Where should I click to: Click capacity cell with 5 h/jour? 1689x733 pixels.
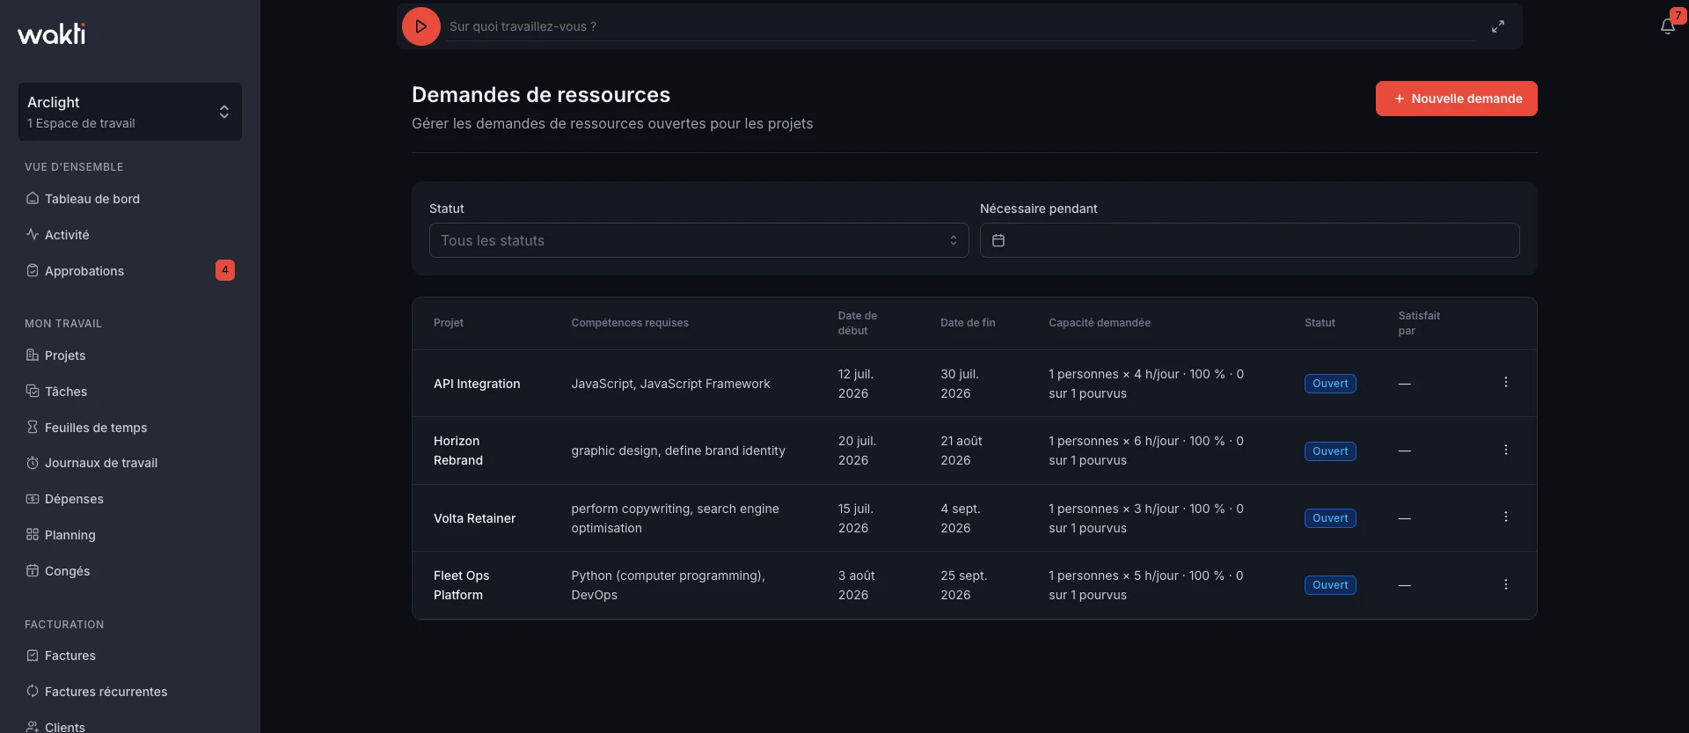1146,585
